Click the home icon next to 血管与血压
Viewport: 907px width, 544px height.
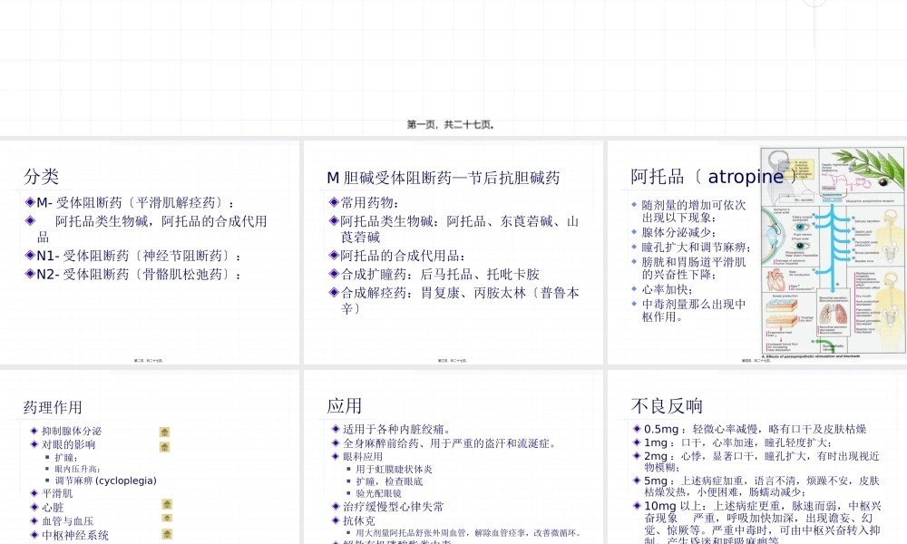(x=167, y=519)
